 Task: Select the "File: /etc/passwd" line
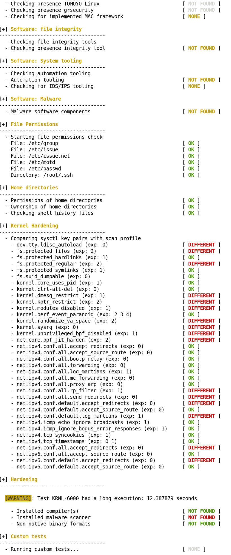click(35, 169)
